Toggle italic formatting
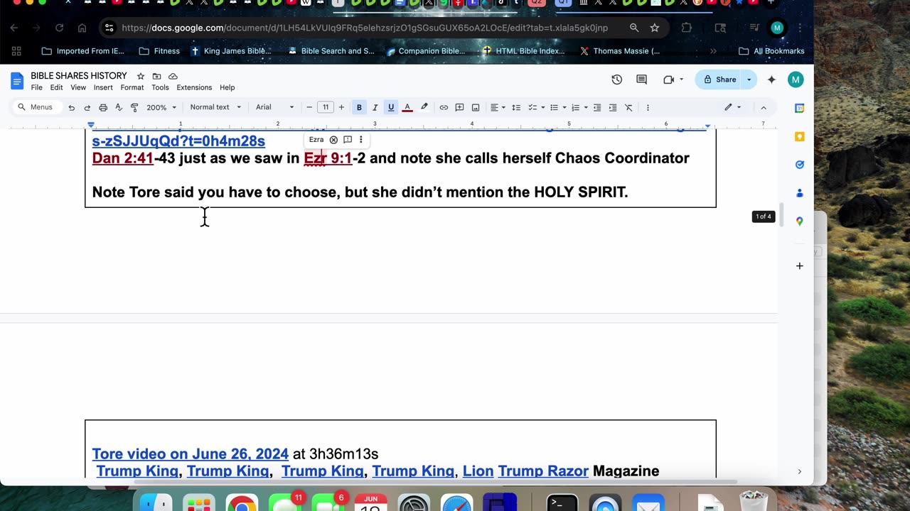The height and width of the screenshot is (511, 910). pos(375,107)
